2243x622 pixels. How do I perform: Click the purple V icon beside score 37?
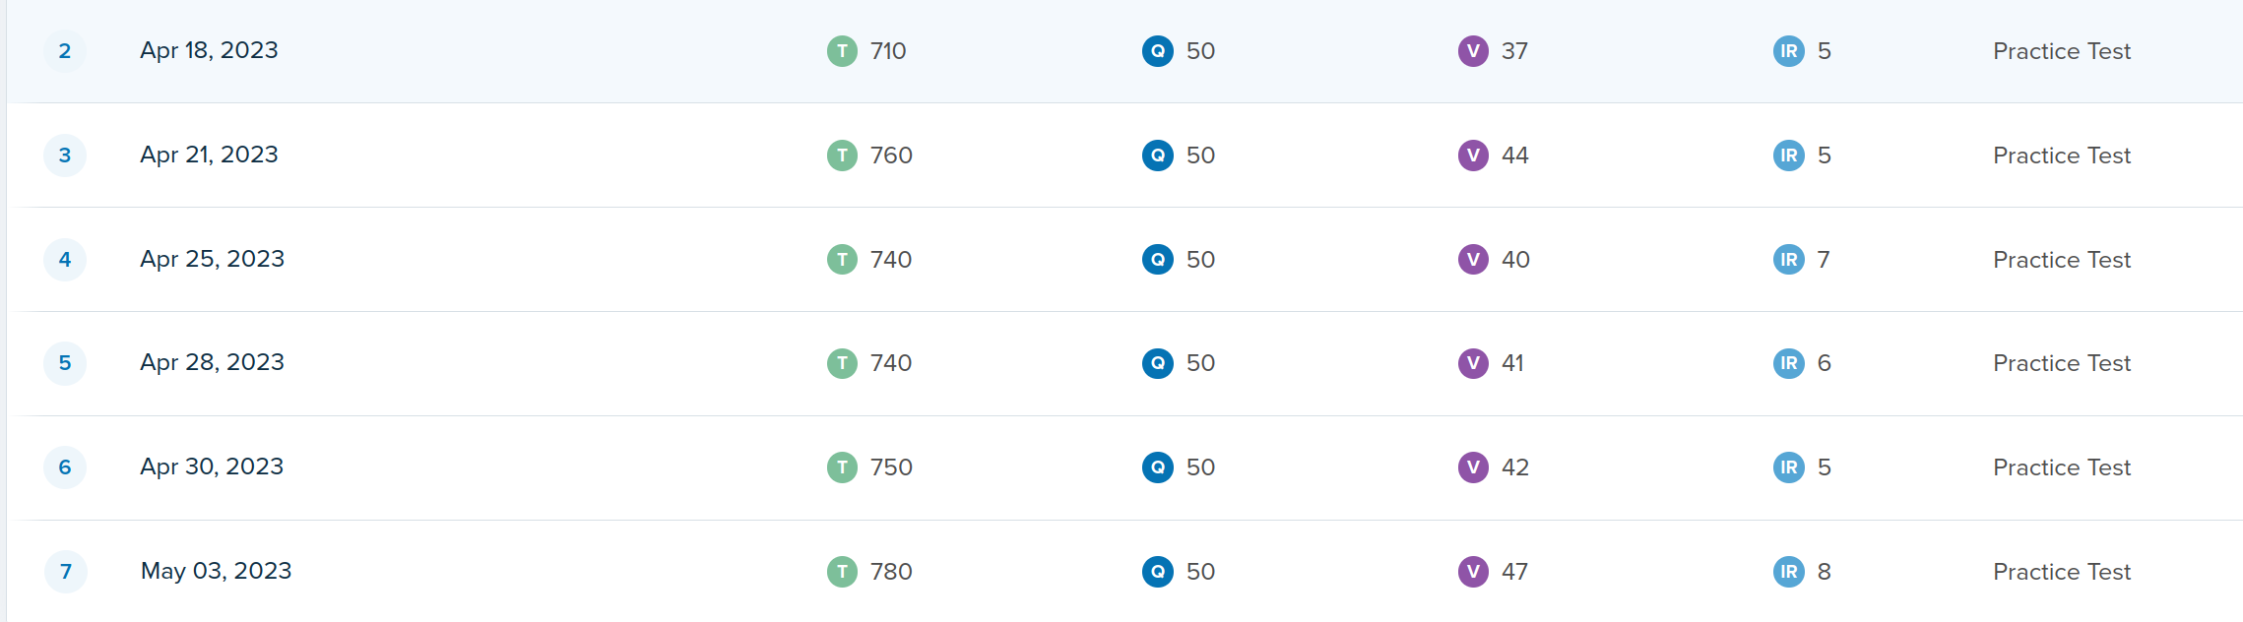coord(1473,51)
